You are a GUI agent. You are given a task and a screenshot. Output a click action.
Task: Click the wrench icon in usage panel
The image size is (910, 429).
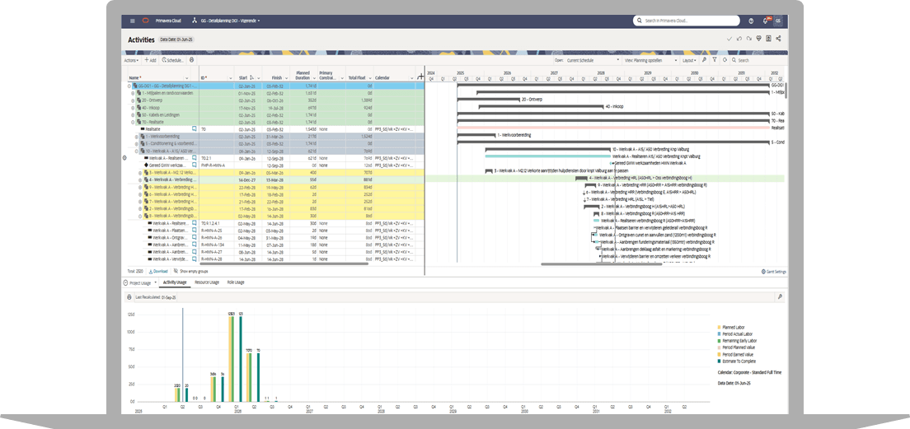(780, 296)
